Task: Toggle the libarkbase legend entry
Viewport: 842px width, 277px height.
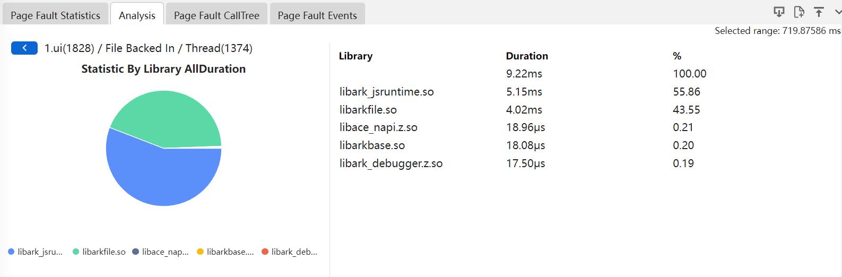Action: click(x=225, y=252)
